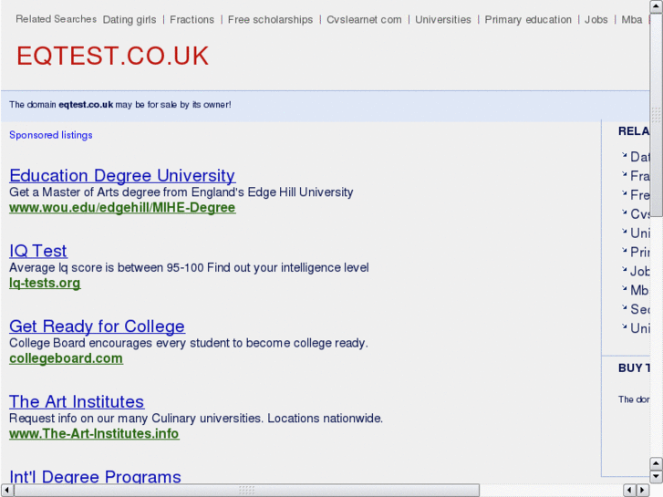Click the sidebar 'Sec' related link
The width and height of the screenshot is (663, 497).
[639, 309]
